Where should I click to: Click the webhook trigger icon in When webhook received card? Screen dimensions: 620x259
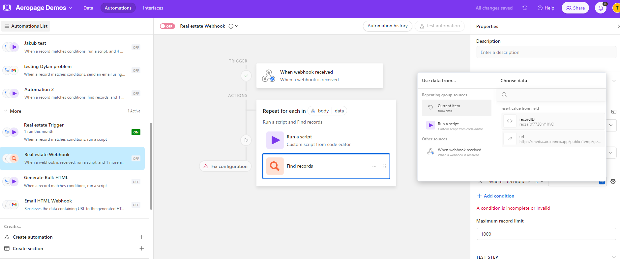click(x=268, y=76)
